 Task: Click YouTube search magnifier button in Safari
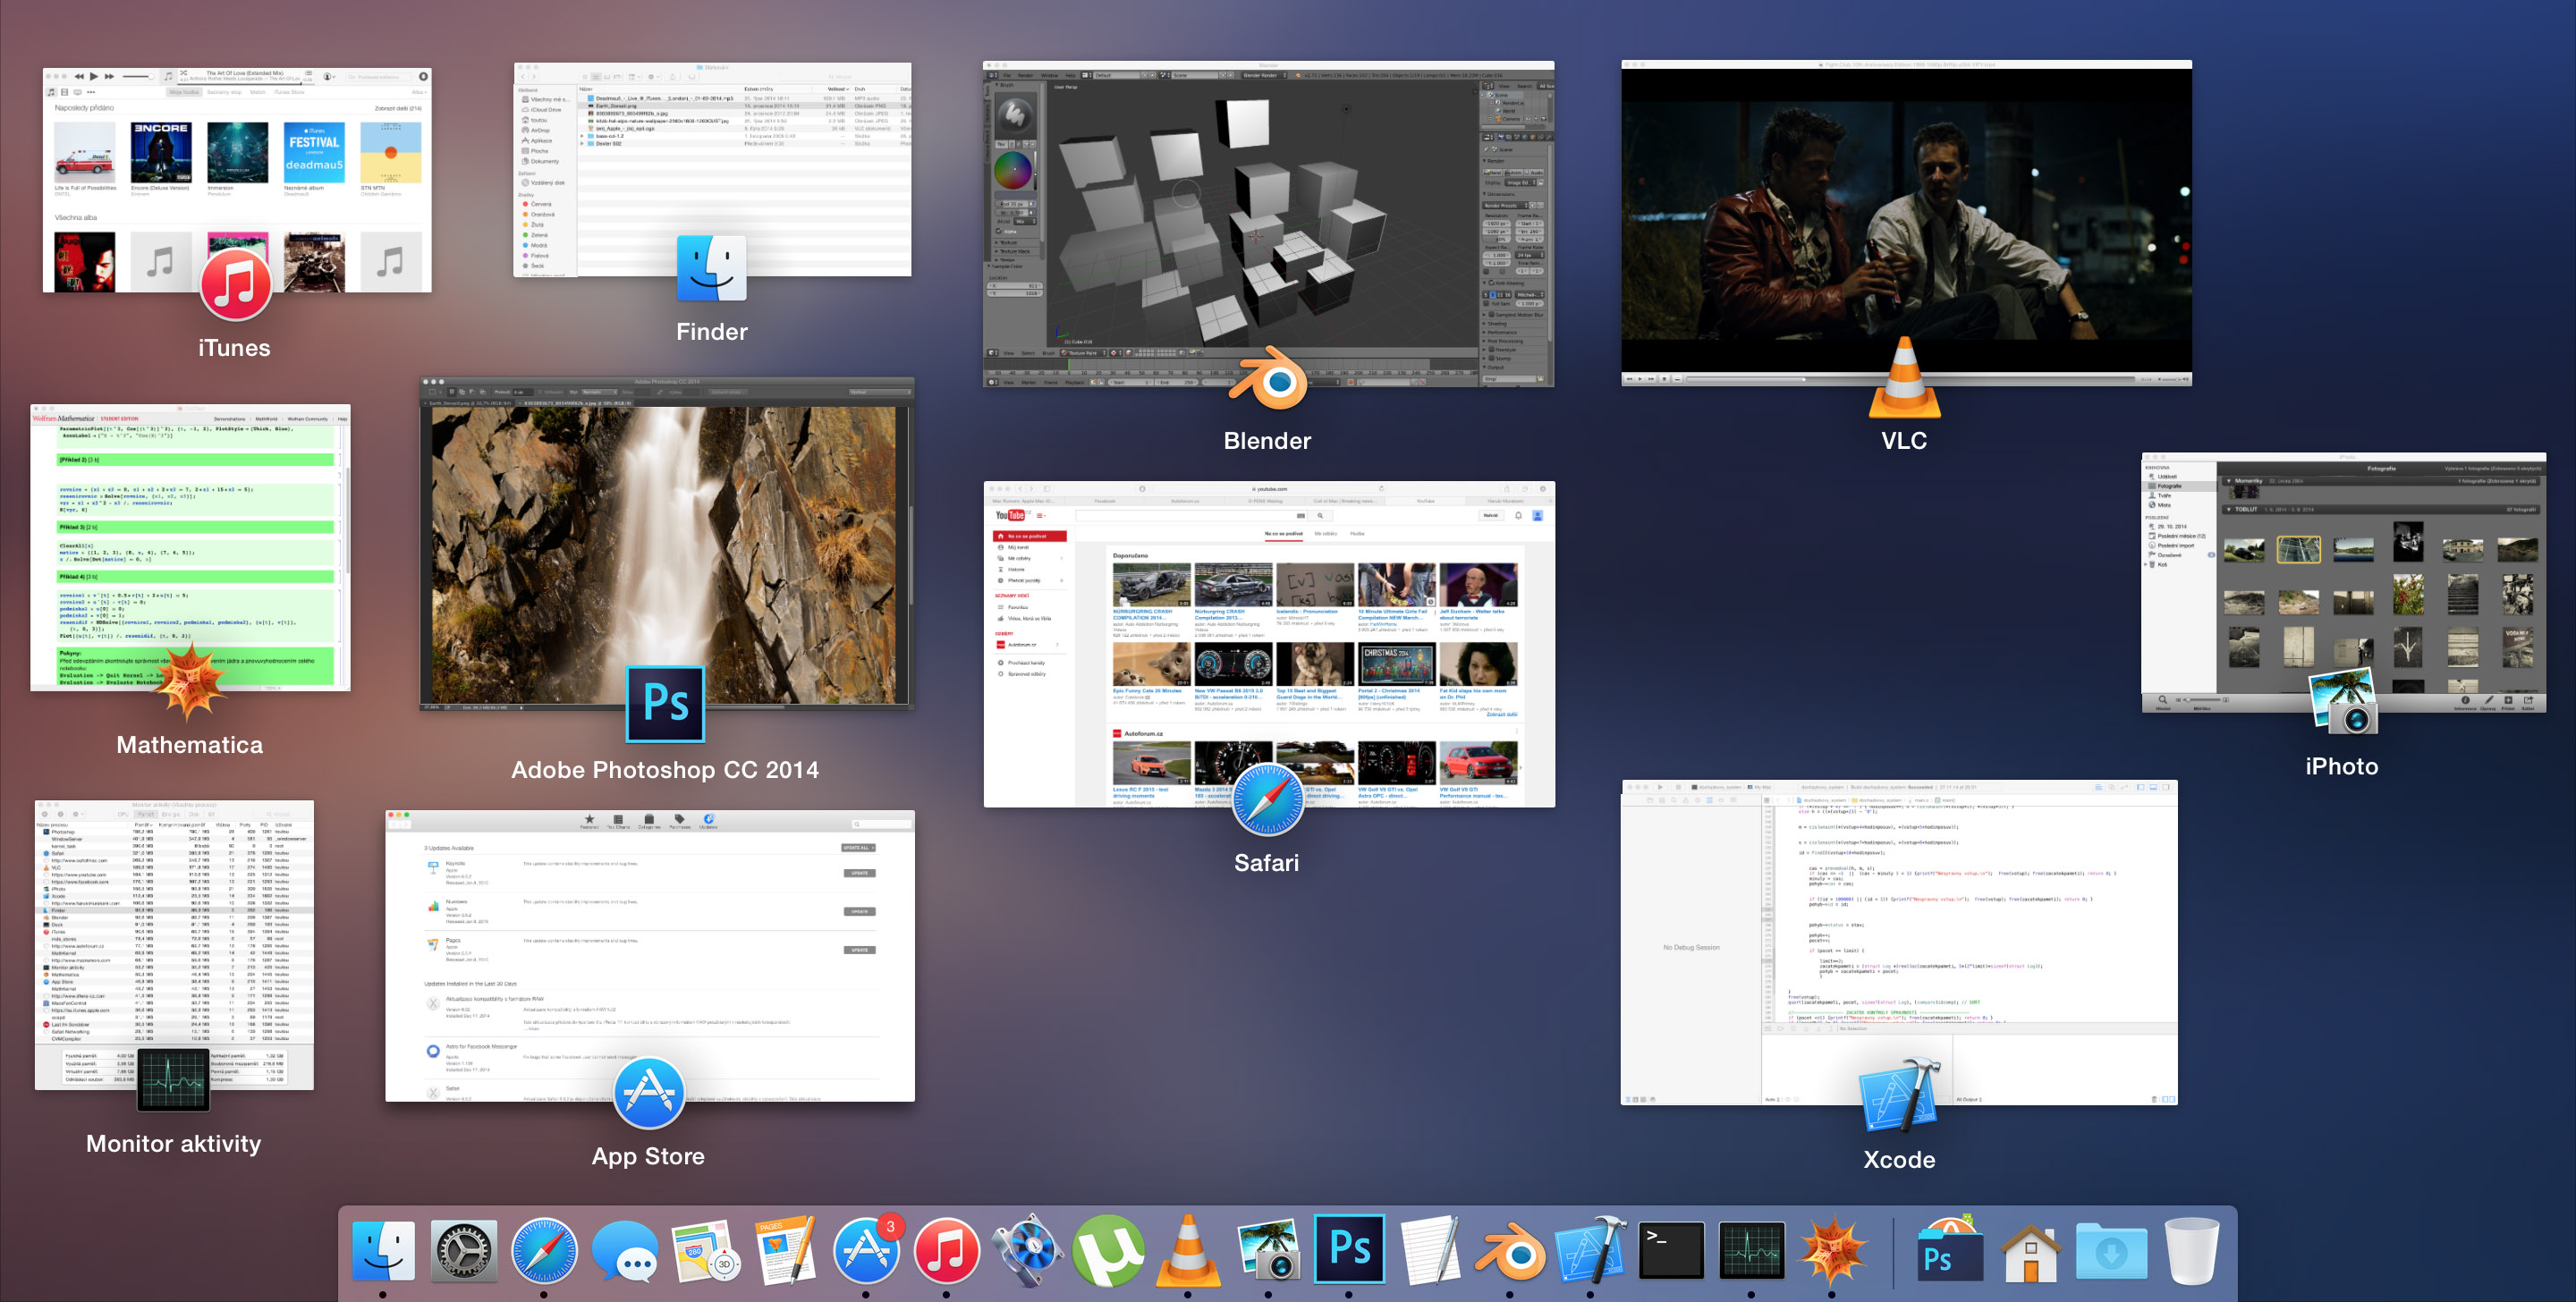[x=1320, y=516]
